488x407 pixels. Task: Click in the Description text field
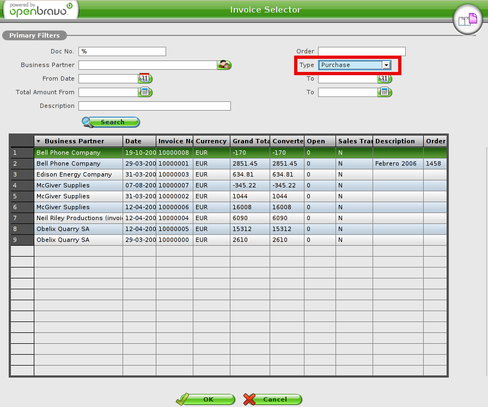pos(155,106)
